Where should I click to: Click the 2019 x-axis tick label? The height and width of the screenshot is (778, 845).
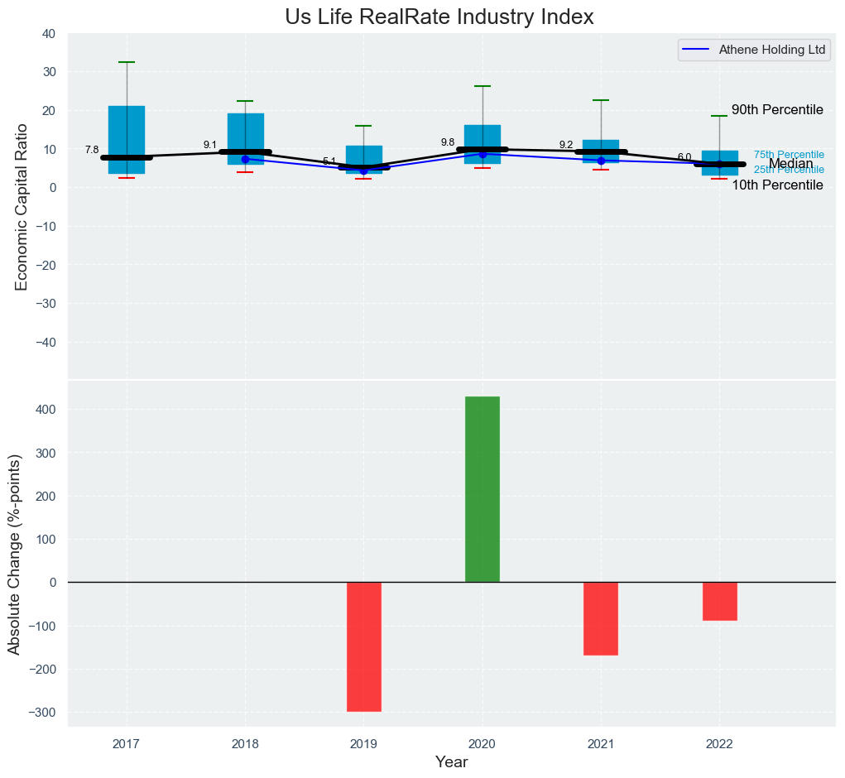pyautogui.click(x=363, y=744)
